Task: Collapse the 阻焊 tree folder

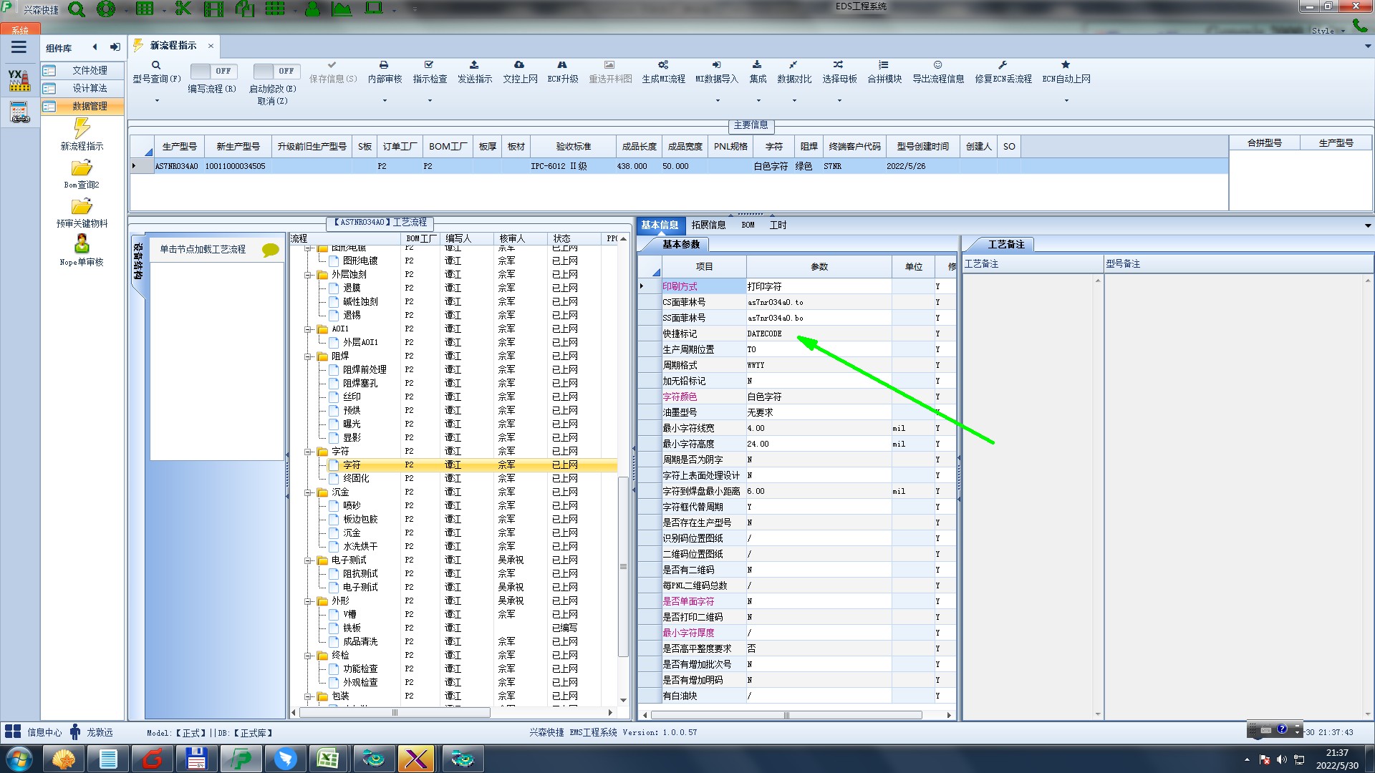Action: tap(308, 356)
